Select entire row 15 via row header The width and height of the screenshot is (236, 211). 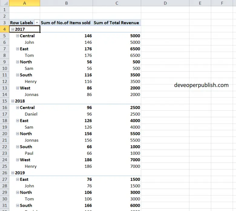5,101
